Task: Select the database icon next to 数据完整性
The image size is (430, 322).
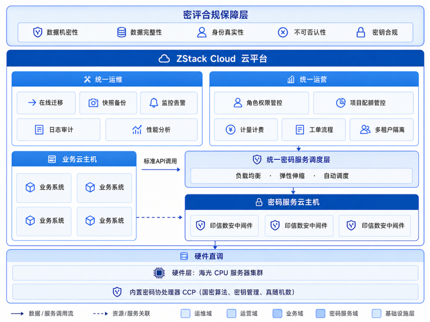Action: coord(121,32)
